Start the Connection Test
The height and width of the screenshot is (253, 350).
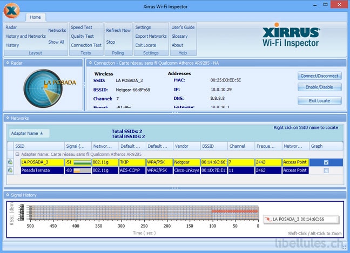coord(86,45)
